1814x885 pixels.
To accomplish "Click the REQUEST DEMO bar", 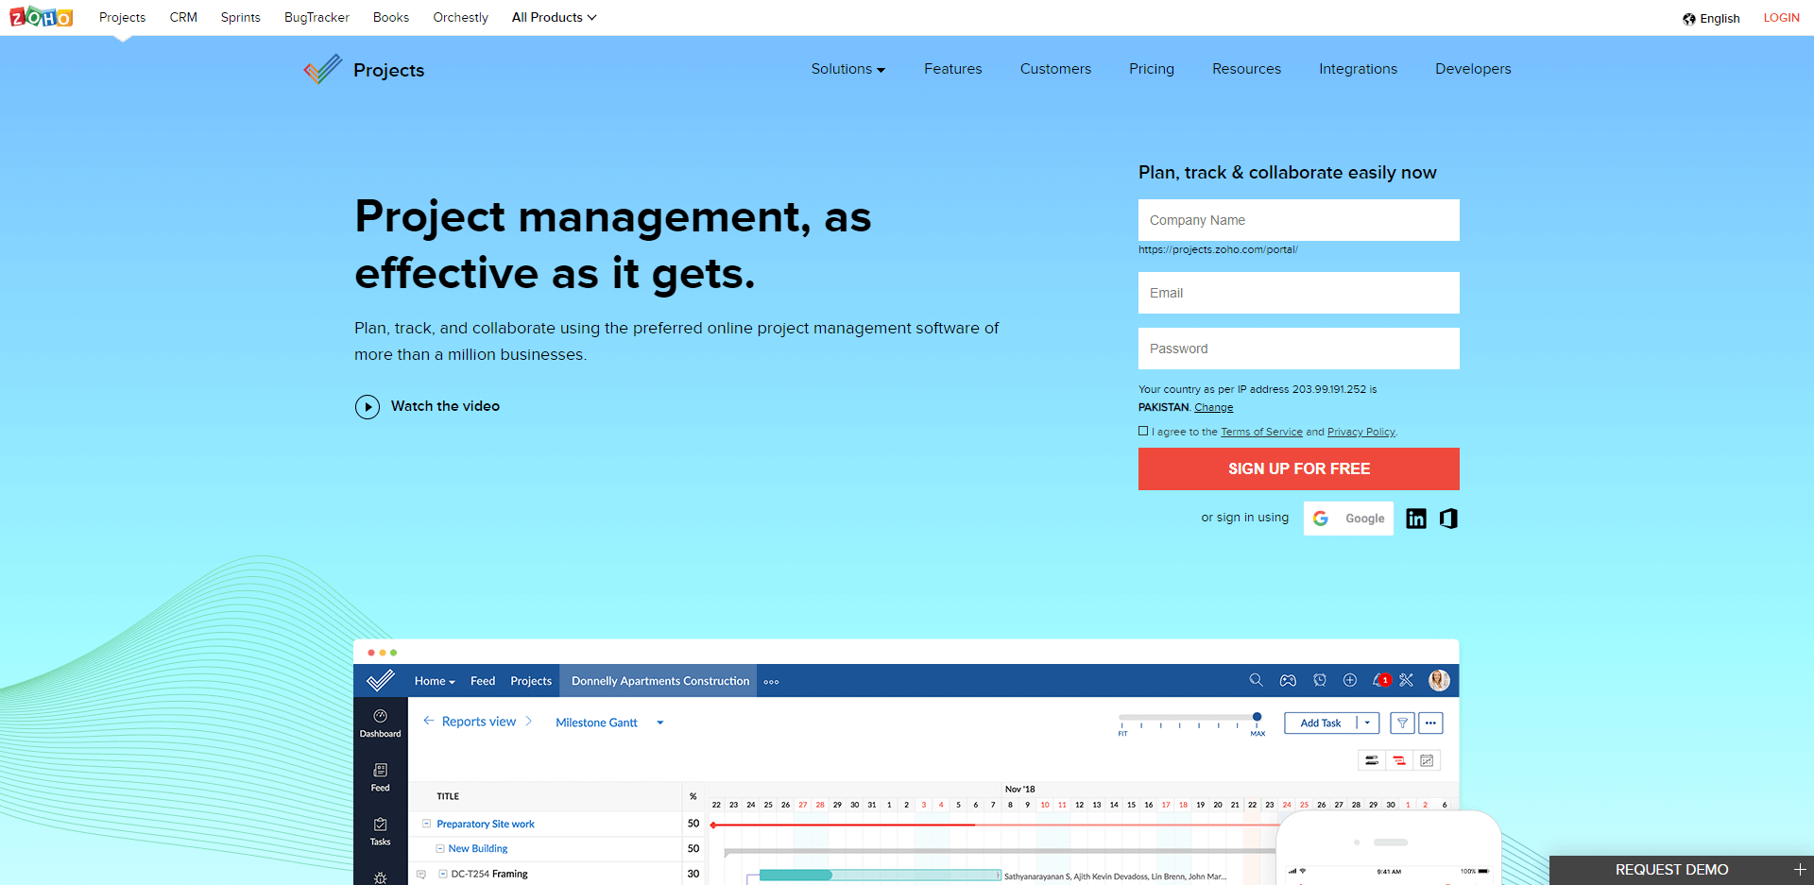I will (1681, 870).
